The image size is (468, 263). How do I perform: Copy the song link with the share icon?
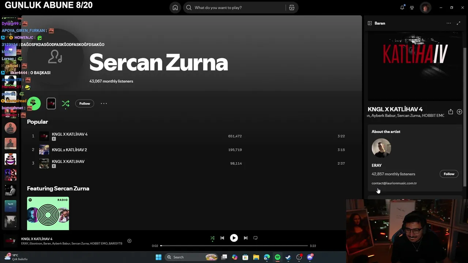pos(450,112)
